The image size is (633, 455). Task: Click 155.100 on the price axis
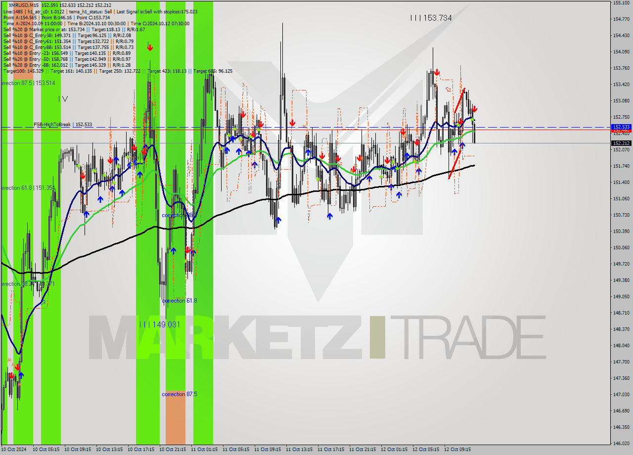pos(621,3)
